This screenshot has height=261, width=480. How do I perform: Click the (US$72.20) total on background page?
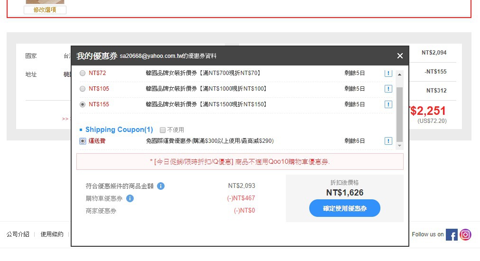[432, 121]
